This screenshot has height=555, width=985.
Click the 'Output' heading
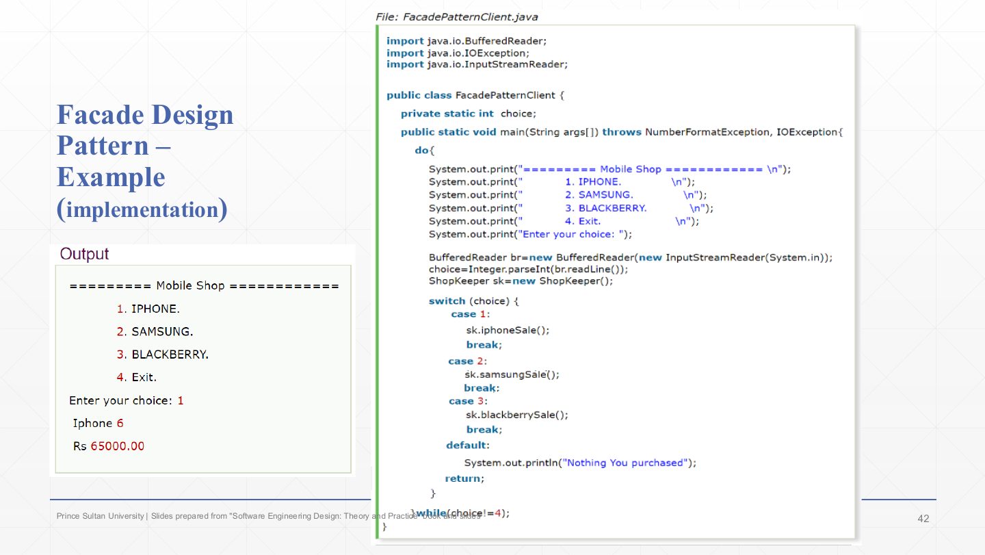tap(84, 254)
